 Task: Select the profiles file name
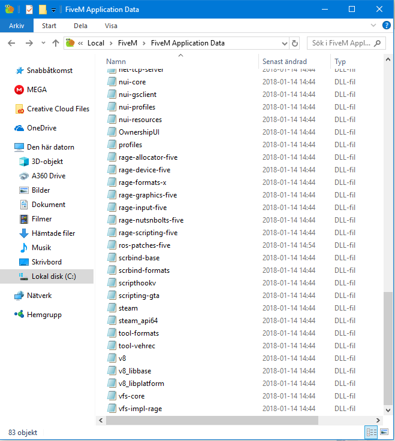[130, 145]
